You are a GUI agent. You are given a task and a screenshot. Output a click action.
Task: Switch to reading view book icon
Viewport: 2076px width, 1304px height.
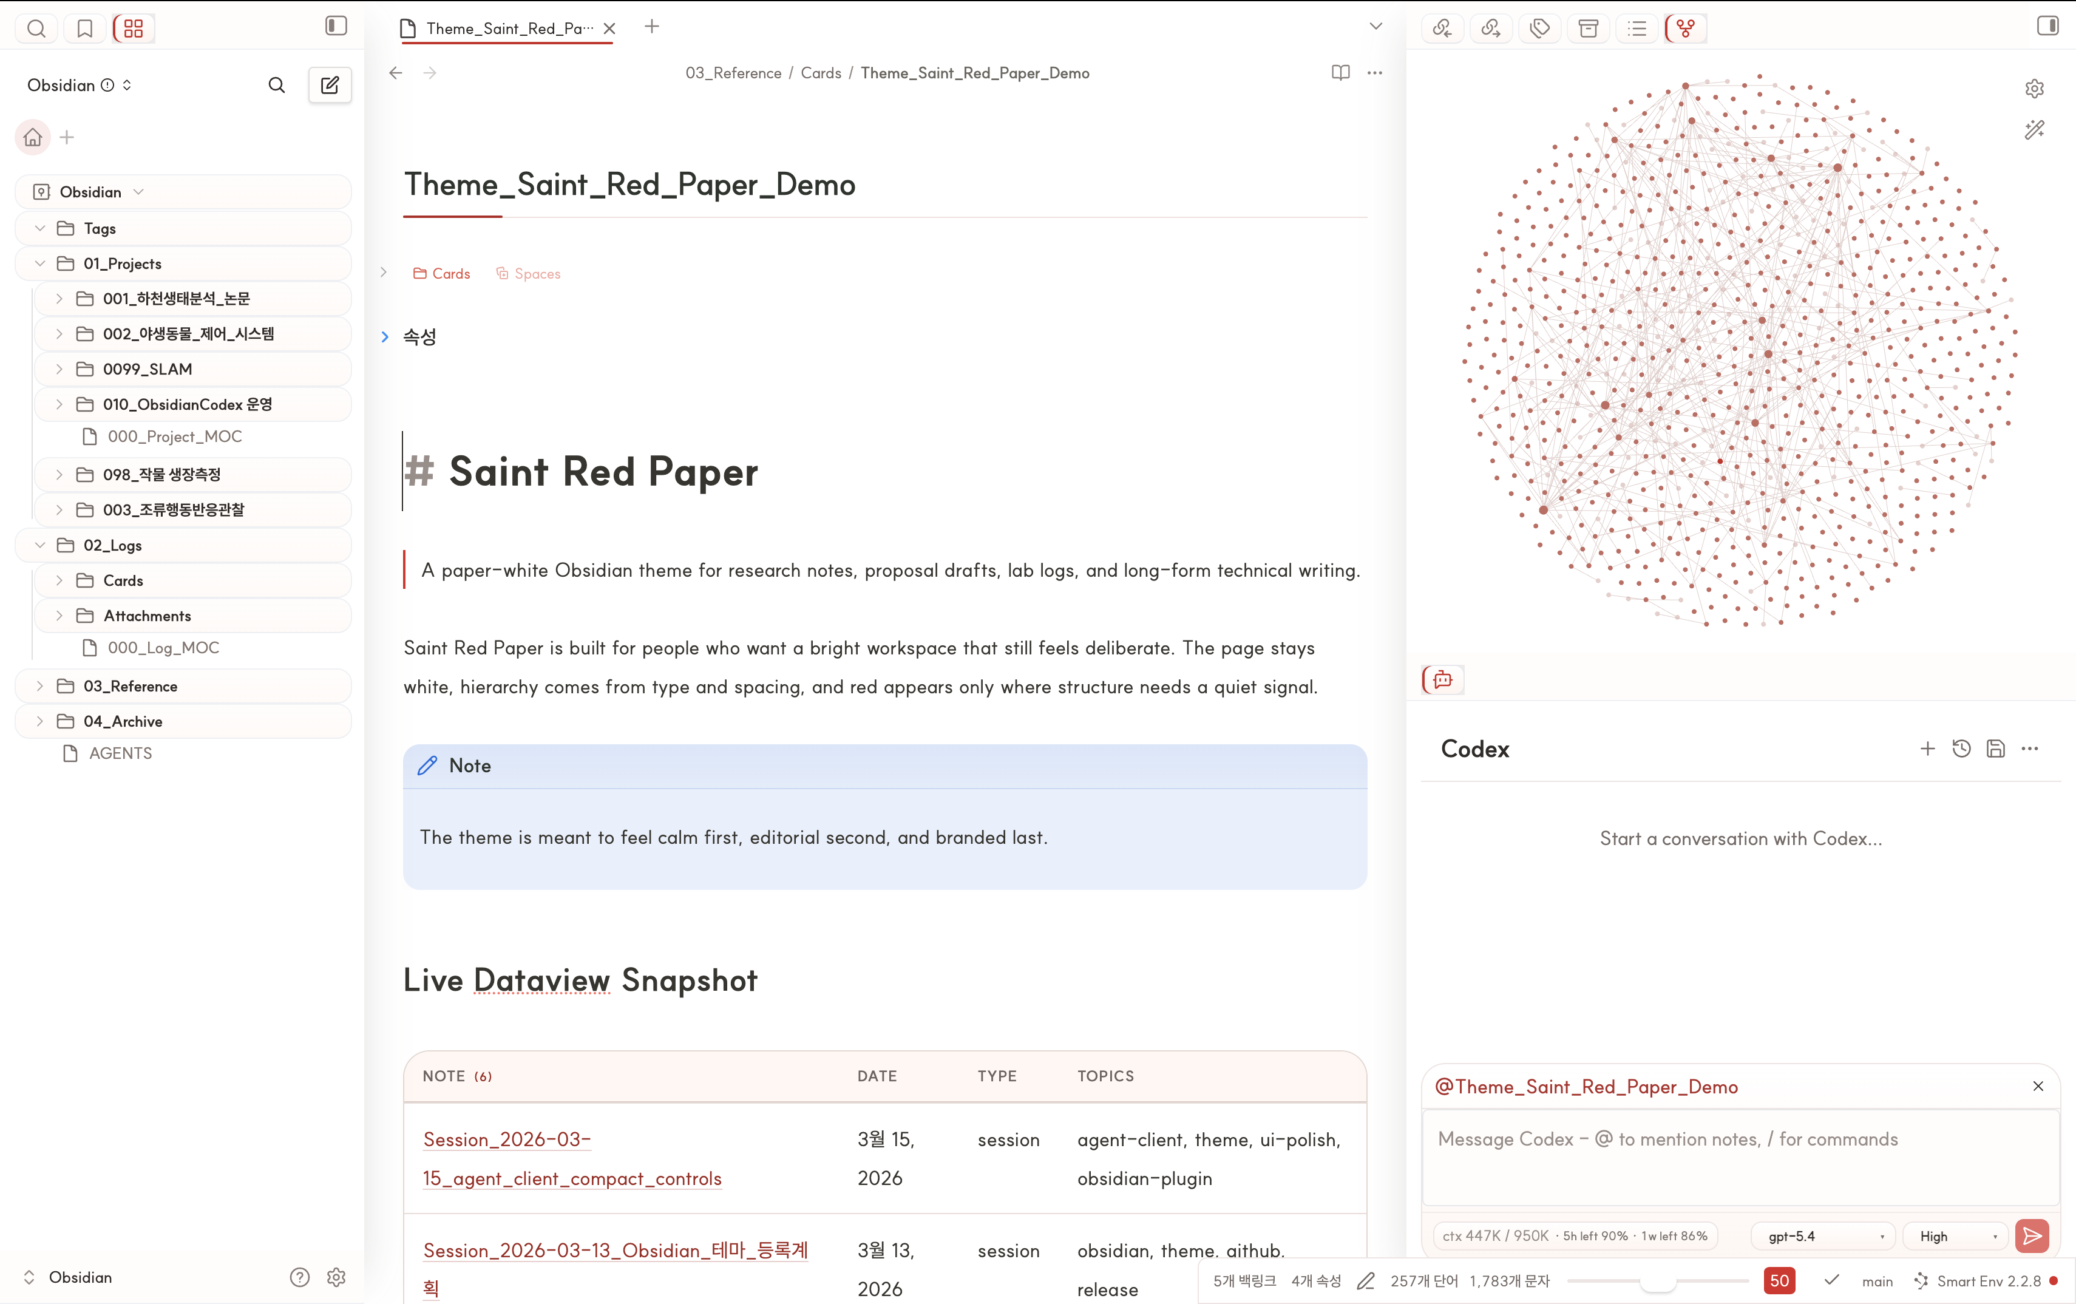tap(1341, 72)
